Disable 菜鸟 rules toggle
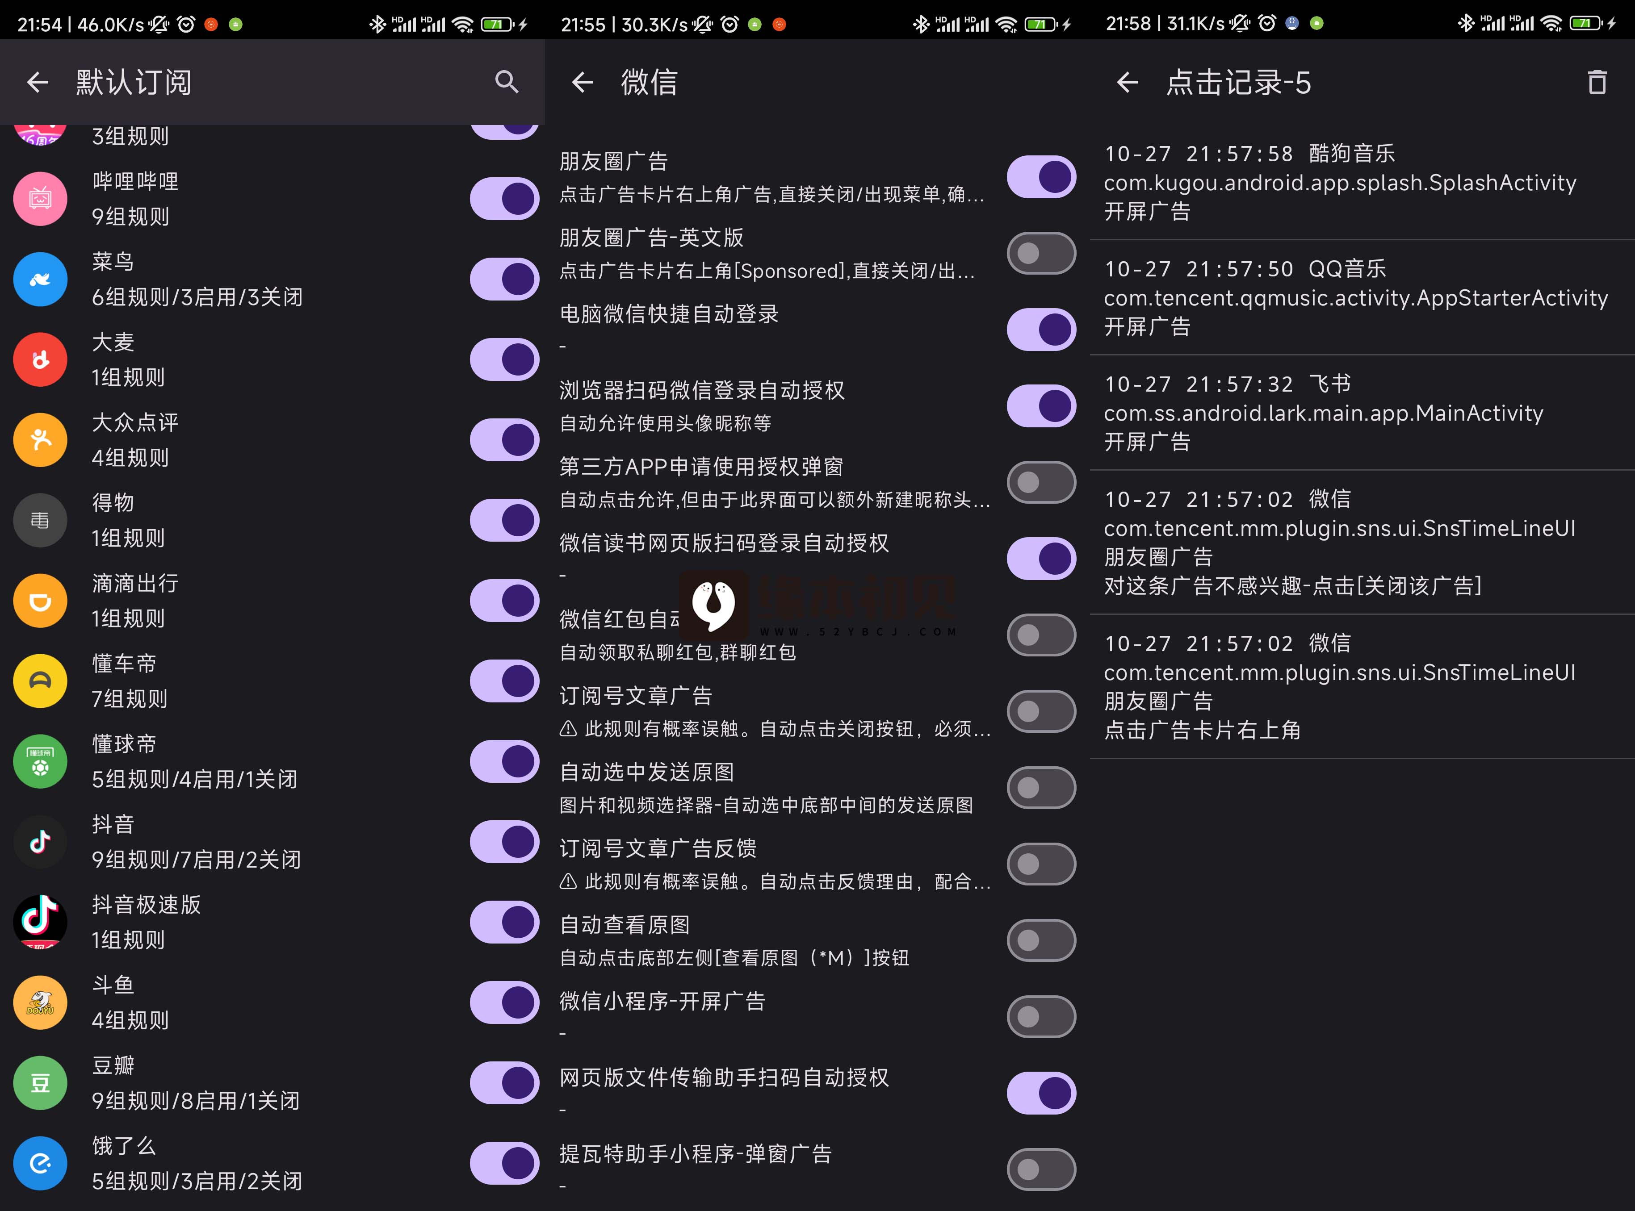Viewport: 1635px width, 1211px height. [504, 279]
